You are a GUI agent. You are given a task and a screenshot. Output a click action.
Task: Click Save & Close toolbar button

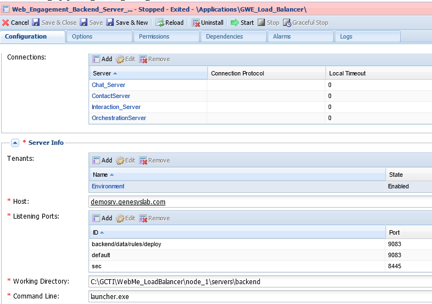pyautogui.click(x=54, y=23)
